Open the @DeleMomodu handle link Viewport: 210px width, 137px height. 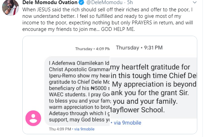pos(104,2)
